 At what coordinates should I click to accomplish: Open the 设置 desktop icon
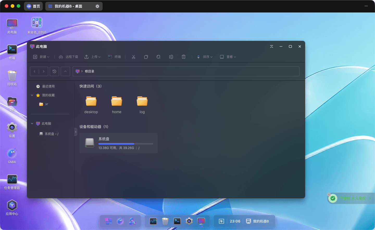[12, 130]
